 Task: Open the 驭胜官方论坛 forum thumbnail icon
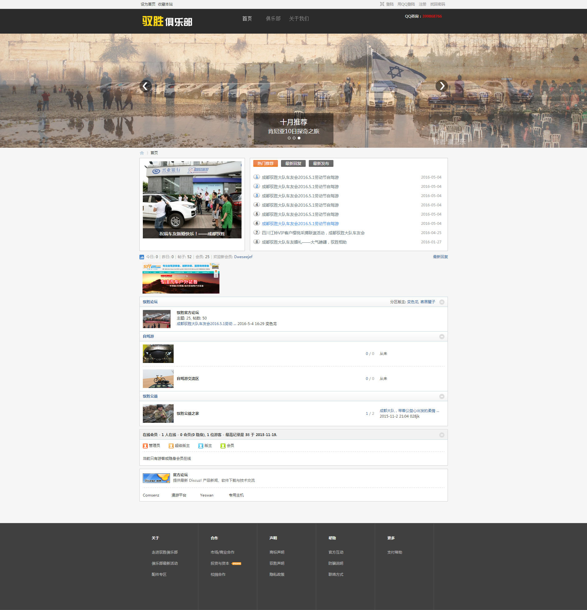click(157, 319)
